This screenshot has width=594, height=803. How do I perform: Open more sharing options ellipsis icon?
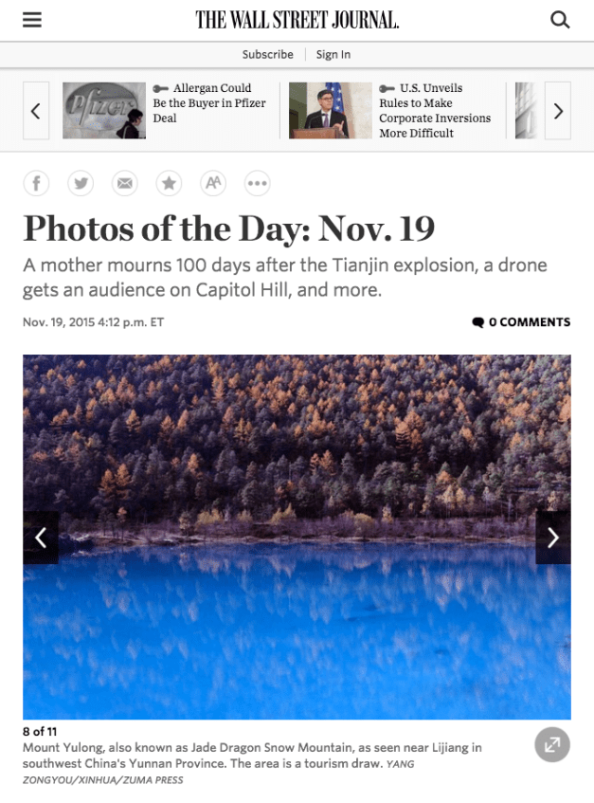(x=258, y=183)
